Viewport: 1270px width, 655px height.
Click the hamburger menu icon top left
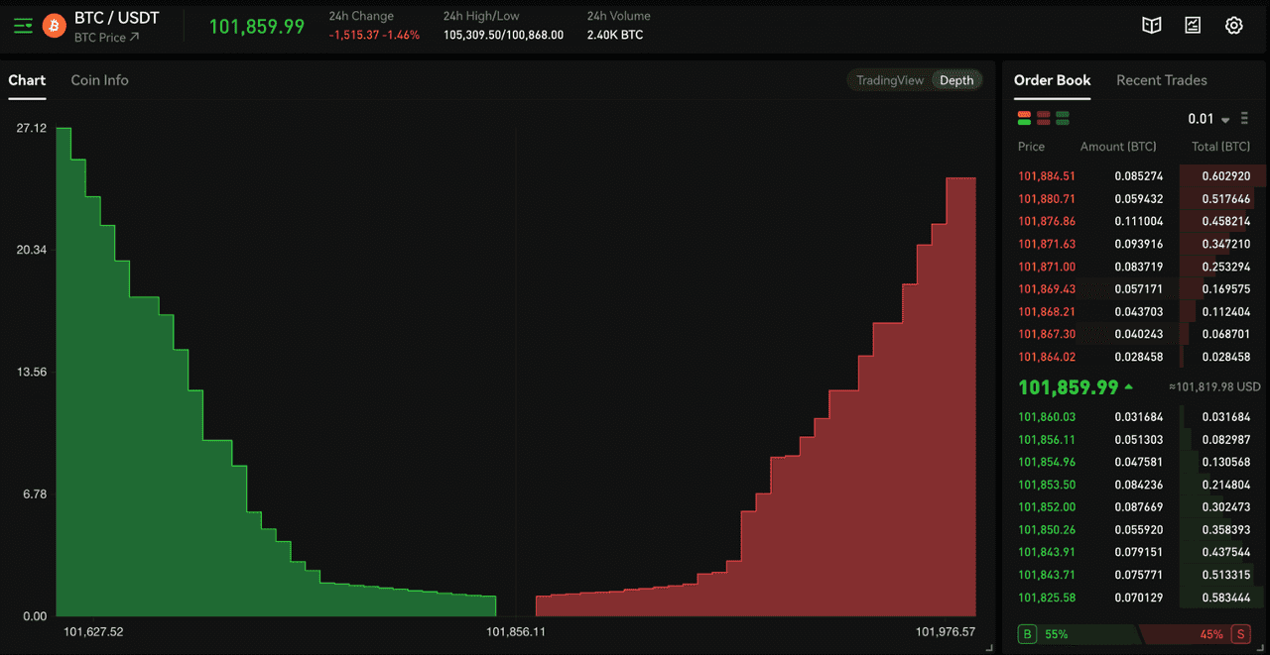coord(22,25)
